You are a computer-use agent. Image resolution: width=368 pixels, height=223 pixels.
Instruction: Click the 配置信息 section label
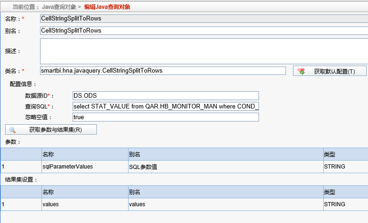coord(23,84)
